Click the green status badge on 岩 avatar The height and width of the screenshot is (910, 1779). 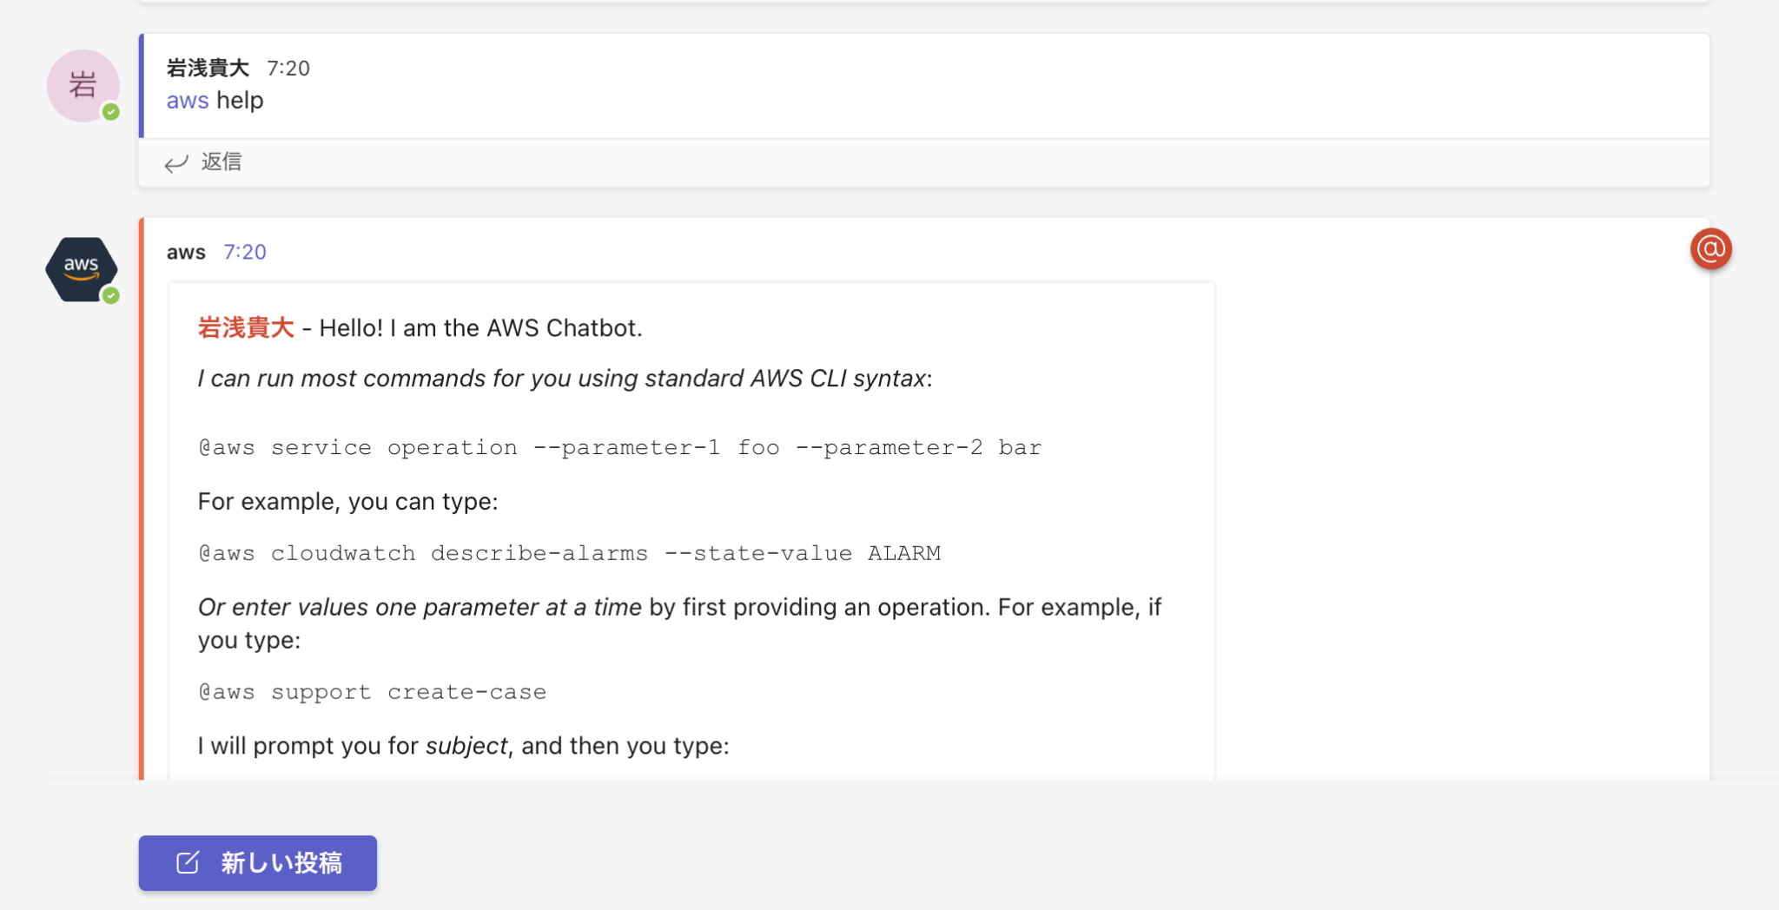(x=111, y=111)
